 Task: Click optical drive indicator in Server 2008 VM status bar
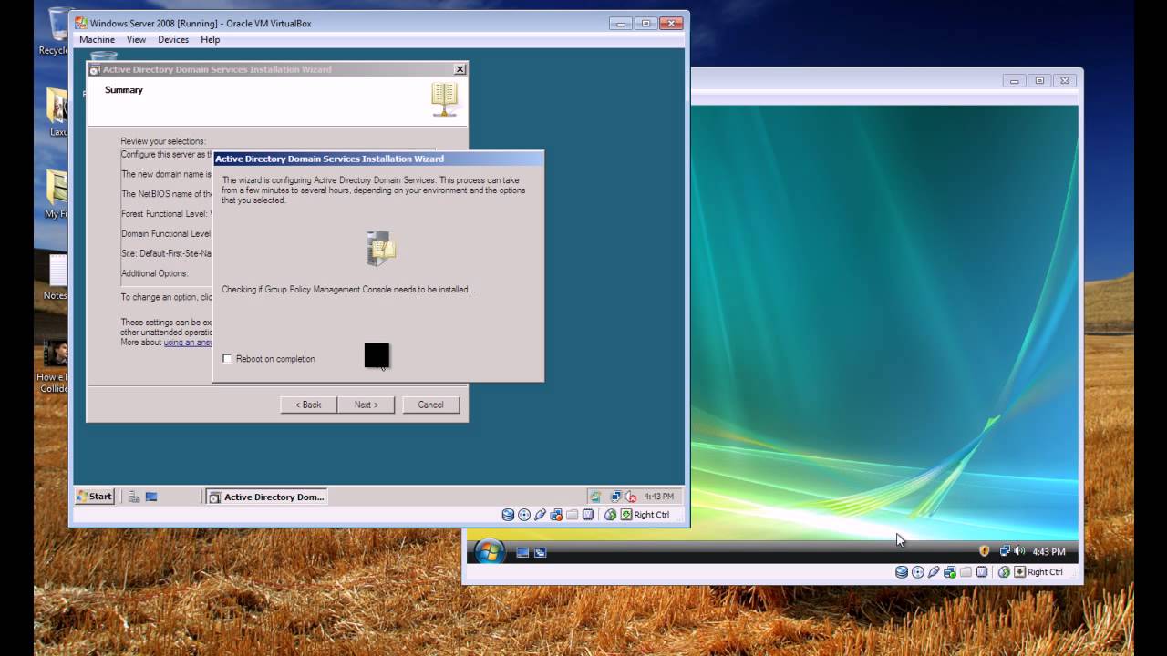click(x=524, y=515)
